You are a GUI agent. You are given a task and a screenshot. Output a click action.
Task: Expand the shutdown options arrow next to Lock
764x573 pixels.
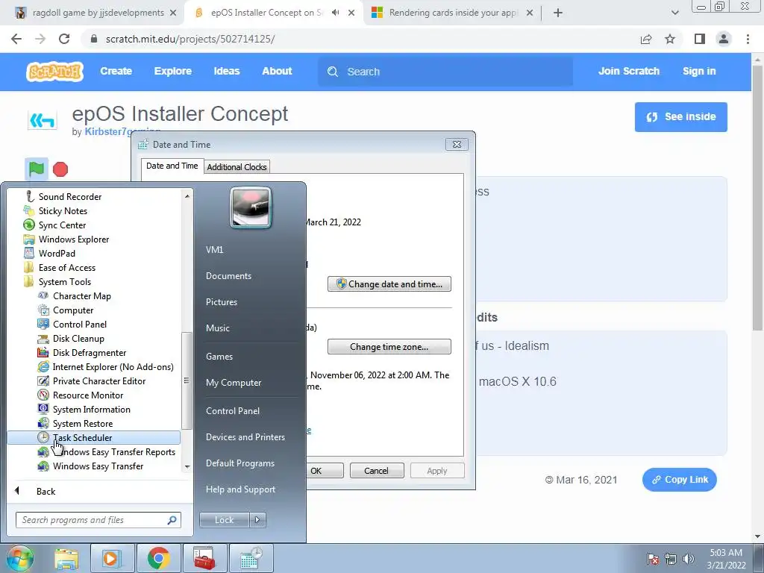257,520
